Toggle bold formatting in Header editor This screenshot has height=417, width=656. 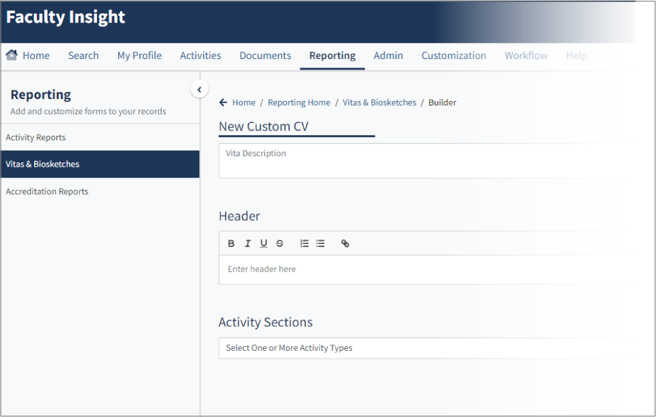pos(231,243)
